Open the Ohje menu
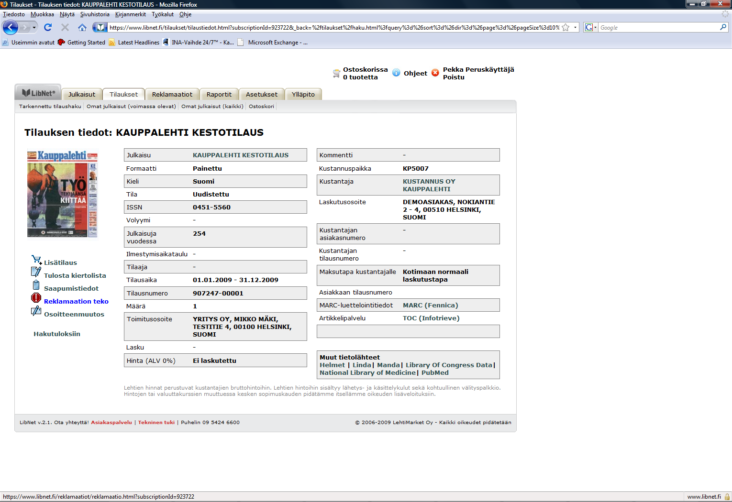The height and width of the screenshot is (502, 732). click(185, 14)
